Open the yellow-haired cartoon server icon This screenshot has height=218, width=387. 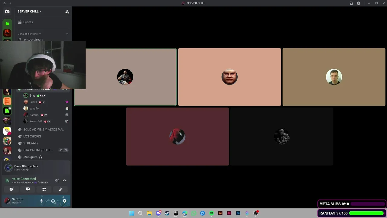tap(7, 131)
